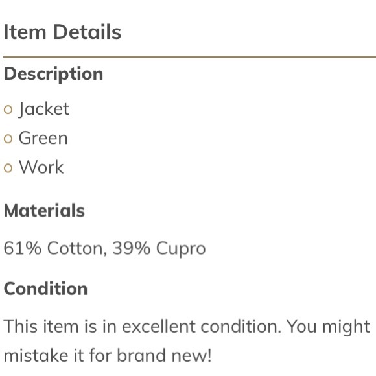The height and width of the screenshot is (376, 376).
Task: Click the Description subheading
Action: pos(53,74)
